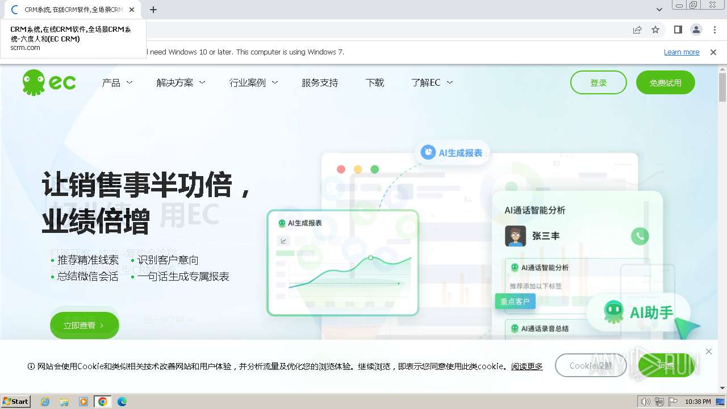
Task: Click the EC octopus logo
Action: (49, 82)
